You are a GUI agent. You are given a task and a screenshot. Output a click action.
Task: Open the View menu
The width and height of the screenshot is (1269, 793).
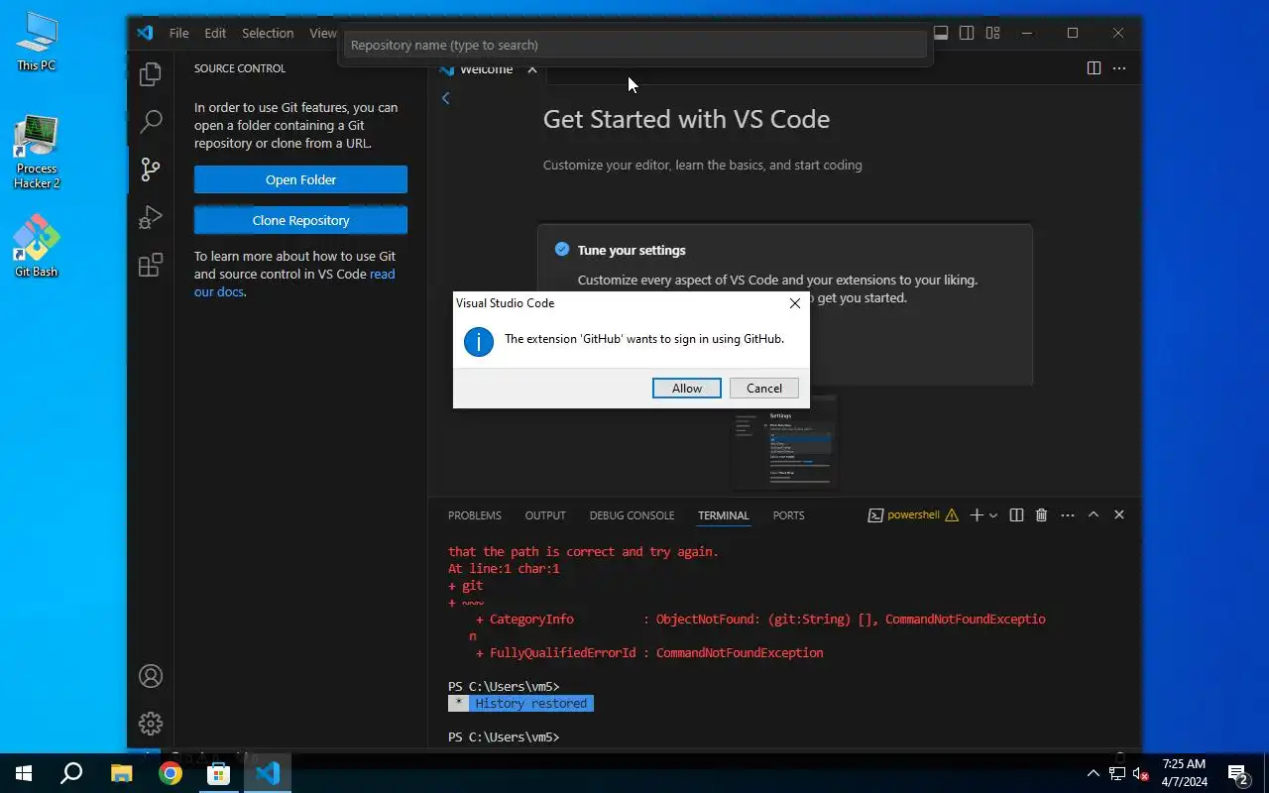point(322,33)
